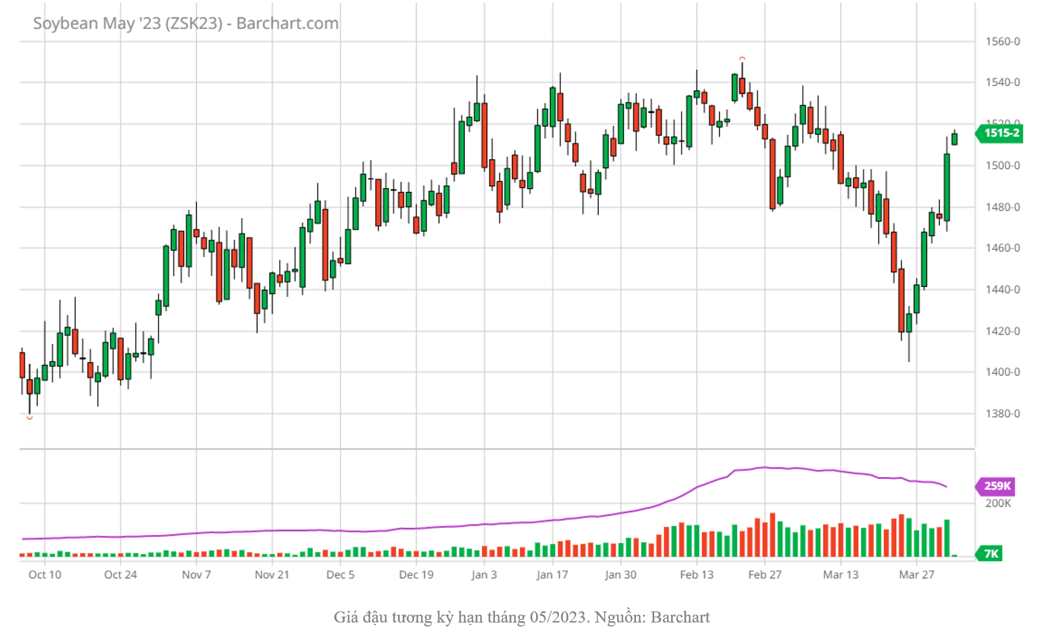Click the 1480-0 price axis label

point(1002,208)
